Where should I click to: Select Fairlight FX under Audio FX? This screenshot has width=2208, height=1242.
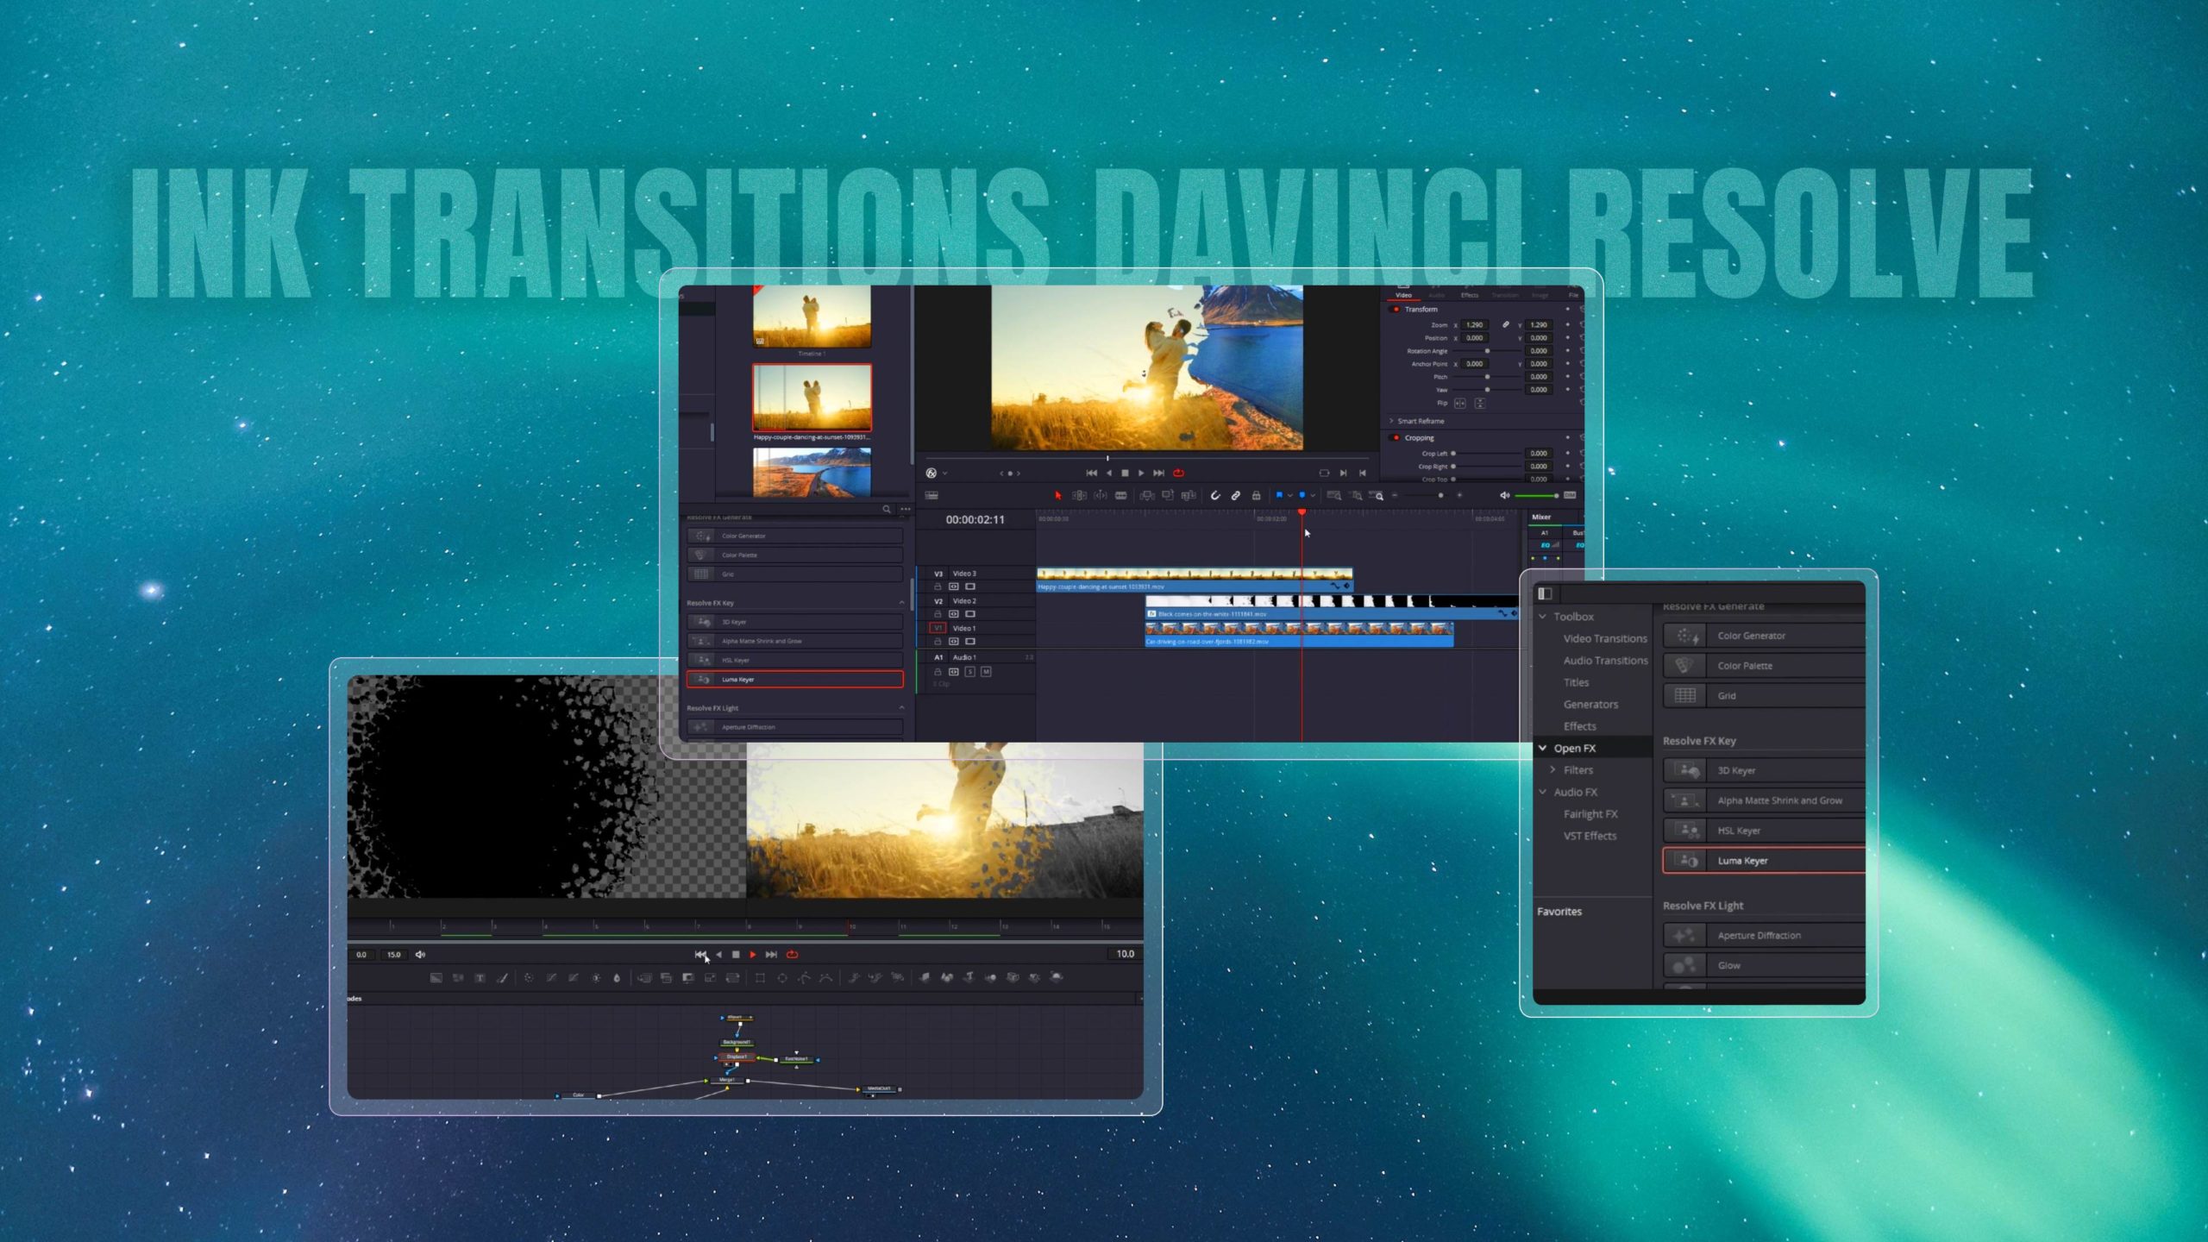coord(1590,813)
